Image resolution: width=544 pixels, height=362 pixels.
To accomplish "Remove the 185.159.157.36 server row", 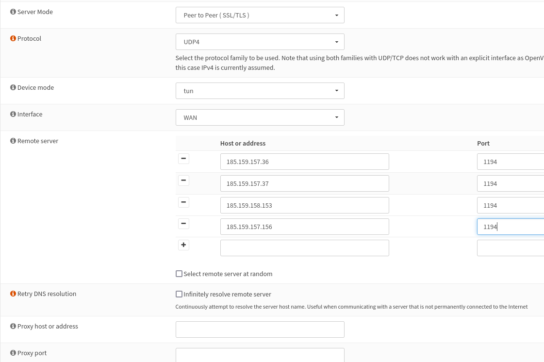I will pyautogui.click(x=183, y=159).
